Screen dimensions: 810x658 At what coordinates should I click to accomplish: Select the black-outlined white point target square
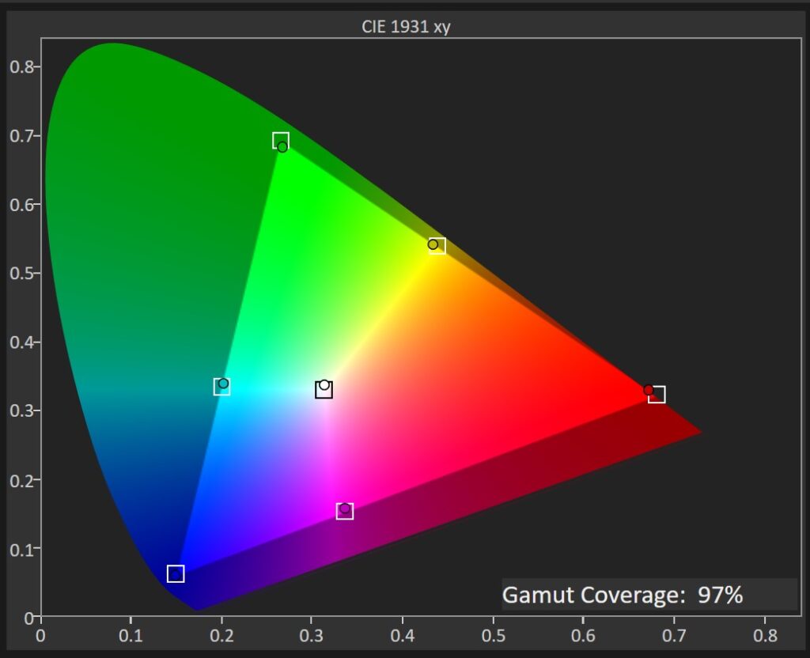pyautogui.click(x=324, y=390)
